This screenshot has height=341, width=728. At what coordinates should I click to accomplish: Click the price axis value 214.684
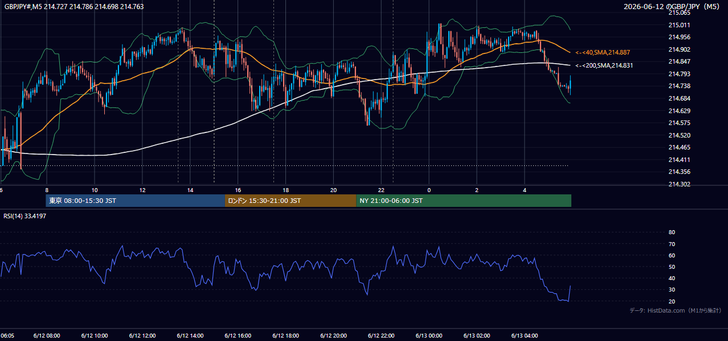point(679,98)
